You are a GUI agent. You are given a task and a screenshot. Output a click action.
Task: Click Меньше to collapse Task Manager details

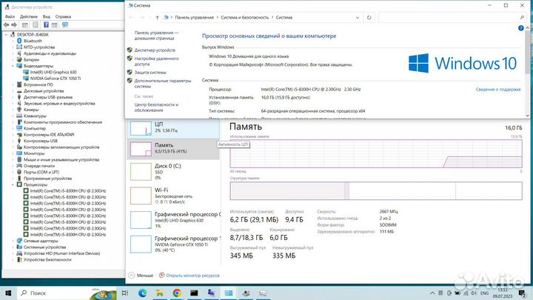pos(141,276)
